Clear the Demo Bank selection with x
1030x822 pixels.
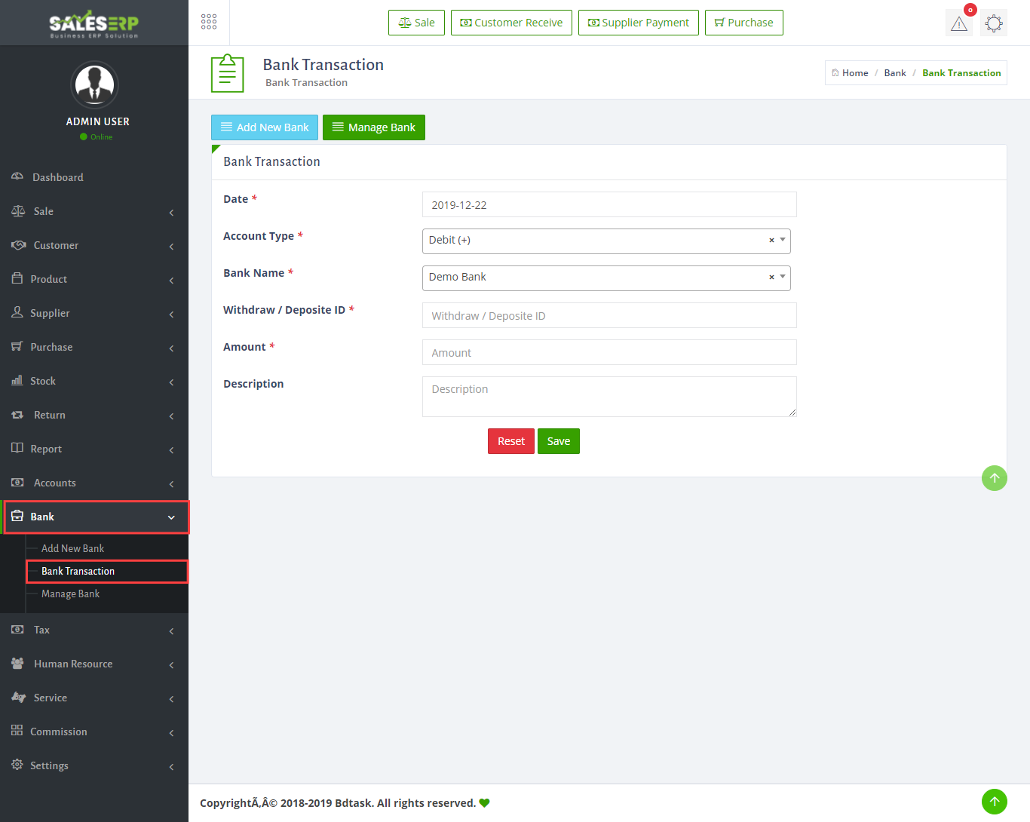pyautogui.click(x=771, y=278)
